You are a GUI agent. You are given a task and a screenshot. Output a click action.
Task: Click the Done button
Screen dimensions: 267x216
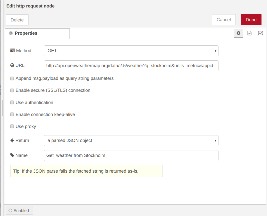pos(251,20)
